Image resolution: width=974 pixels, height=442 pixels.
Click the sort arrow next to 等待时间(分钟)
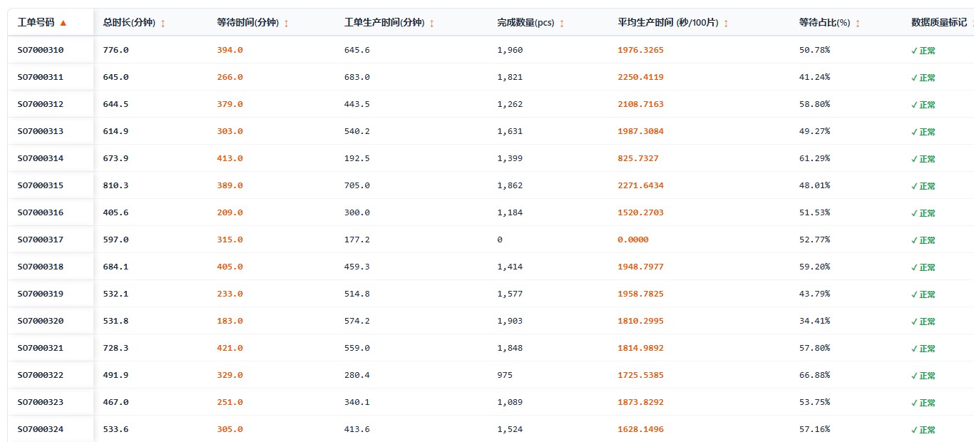point(287,24)
